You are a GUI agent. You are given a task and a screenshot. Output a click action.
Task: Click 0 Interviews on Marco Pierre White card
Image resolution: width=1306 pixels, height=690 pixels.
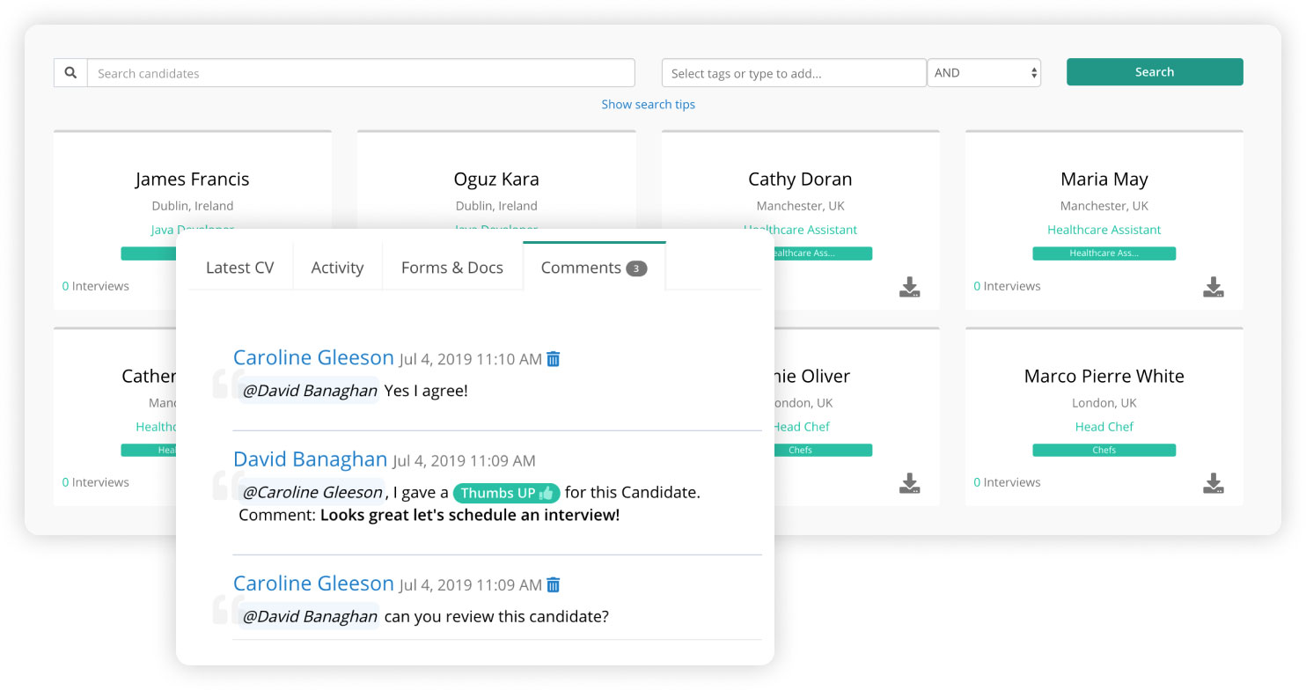click(1007, 482)
